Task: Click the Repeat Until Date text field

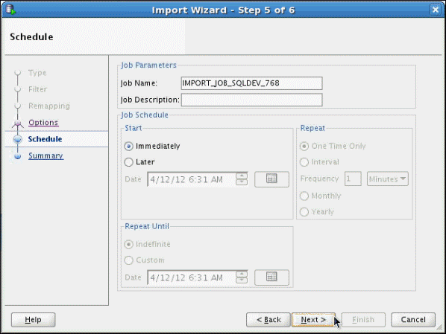Action: pos(192,277)
